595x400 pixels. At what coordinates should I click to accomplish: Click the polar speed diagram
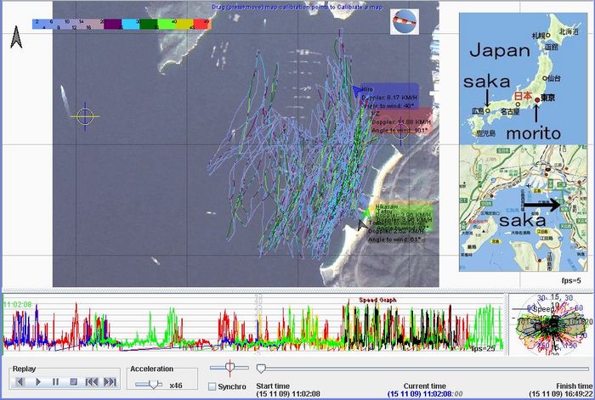pyautogui.click(x=550, y=324)
